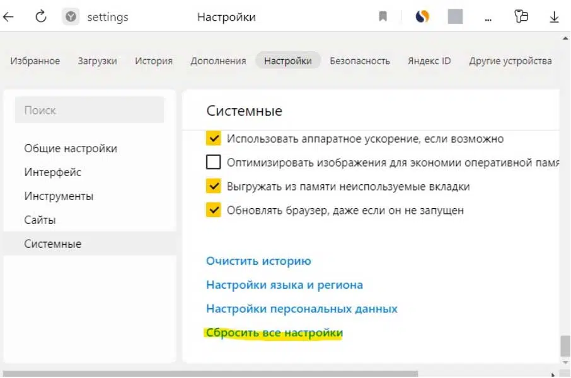Click Сбросить все настройки link

coord(274,333)
